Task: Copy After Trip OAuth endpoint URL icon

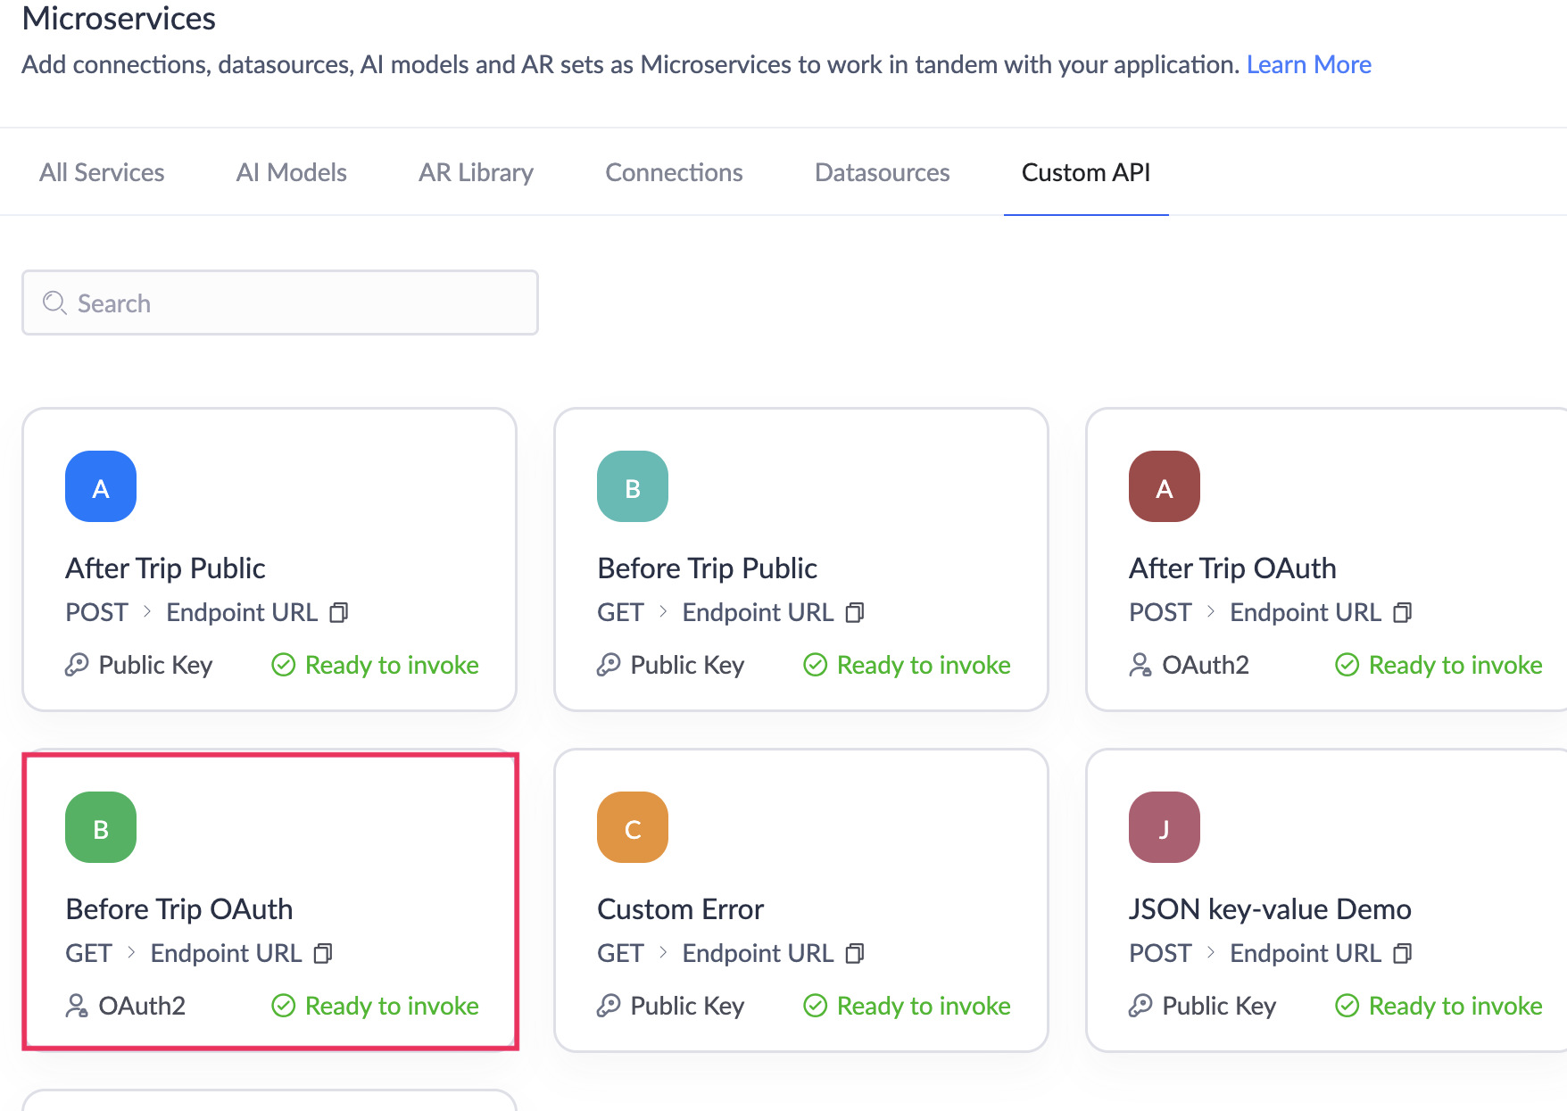Action: tap(1402, 613)
